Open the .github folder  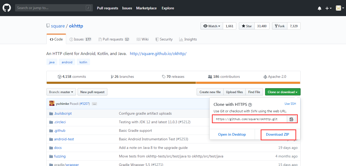click(x=60, y=130)
